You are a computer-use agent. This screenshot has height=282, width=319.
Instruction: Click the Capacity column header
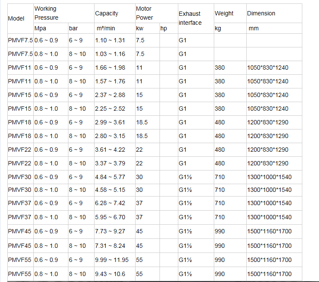106,13
